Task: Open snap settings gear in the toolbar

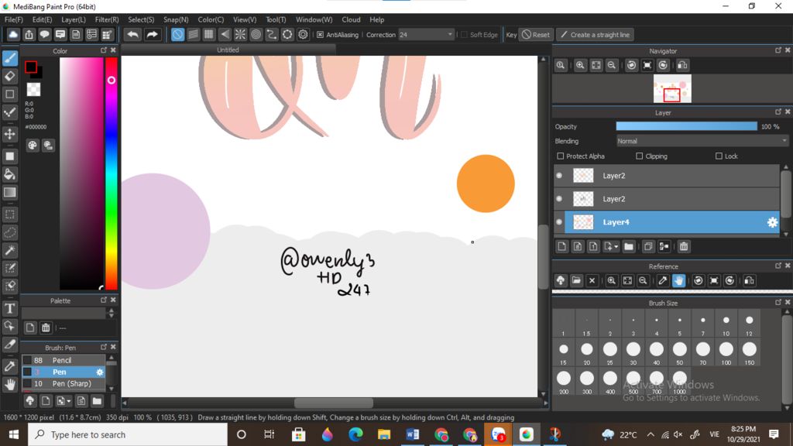Action: [303, 34]
